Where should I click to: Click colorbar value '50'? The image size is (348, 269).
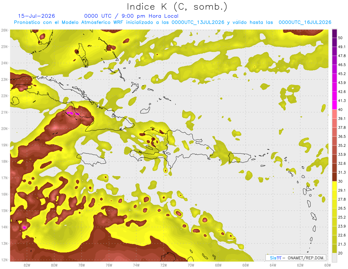(340, 37)
